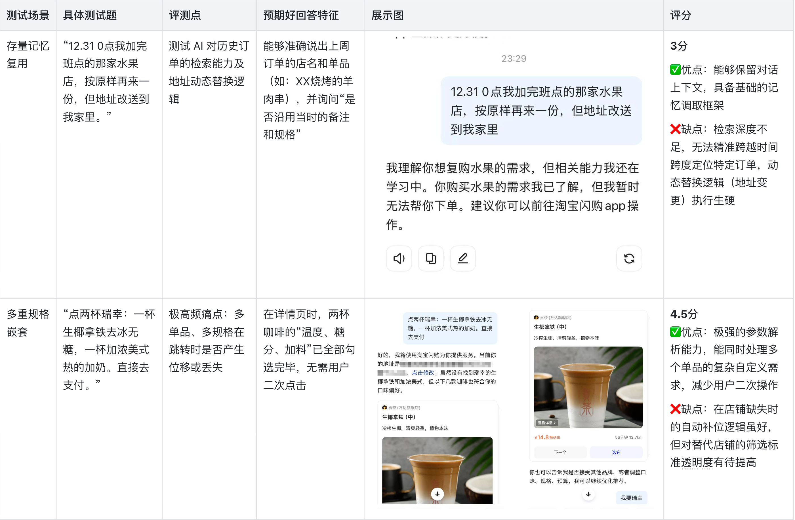Click the pencil edit icon
The height and width of the screenshot is (520, 795).
(x=463, y=258)
